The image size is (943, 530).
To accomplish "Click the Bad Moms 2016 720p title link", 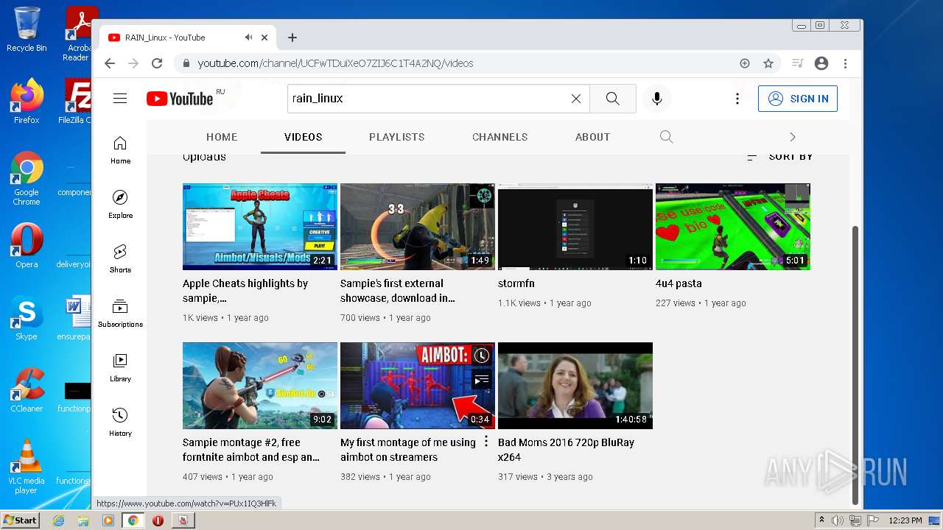I will (x=566, y=450).
